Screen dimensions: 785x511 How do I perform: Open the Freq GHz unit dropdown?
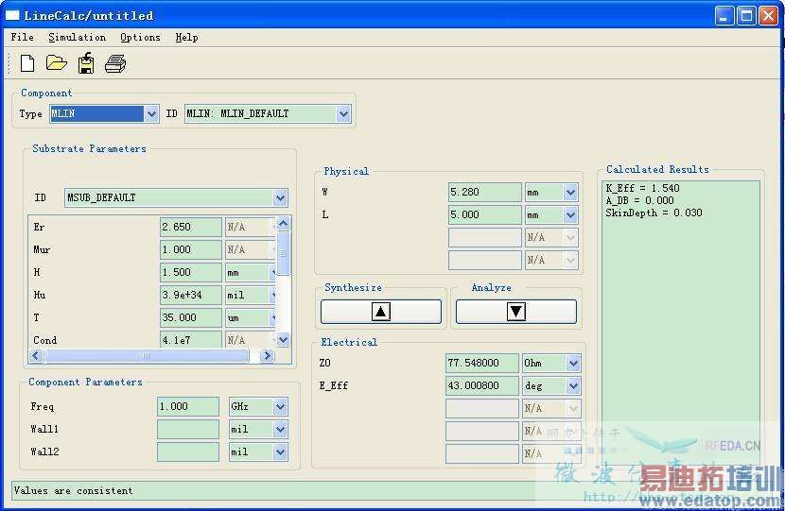(280, 407)
